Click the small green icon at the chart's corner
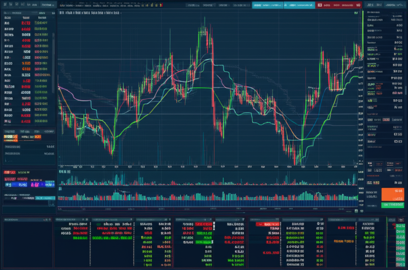408x270 pixels. (x=355, y=13)
